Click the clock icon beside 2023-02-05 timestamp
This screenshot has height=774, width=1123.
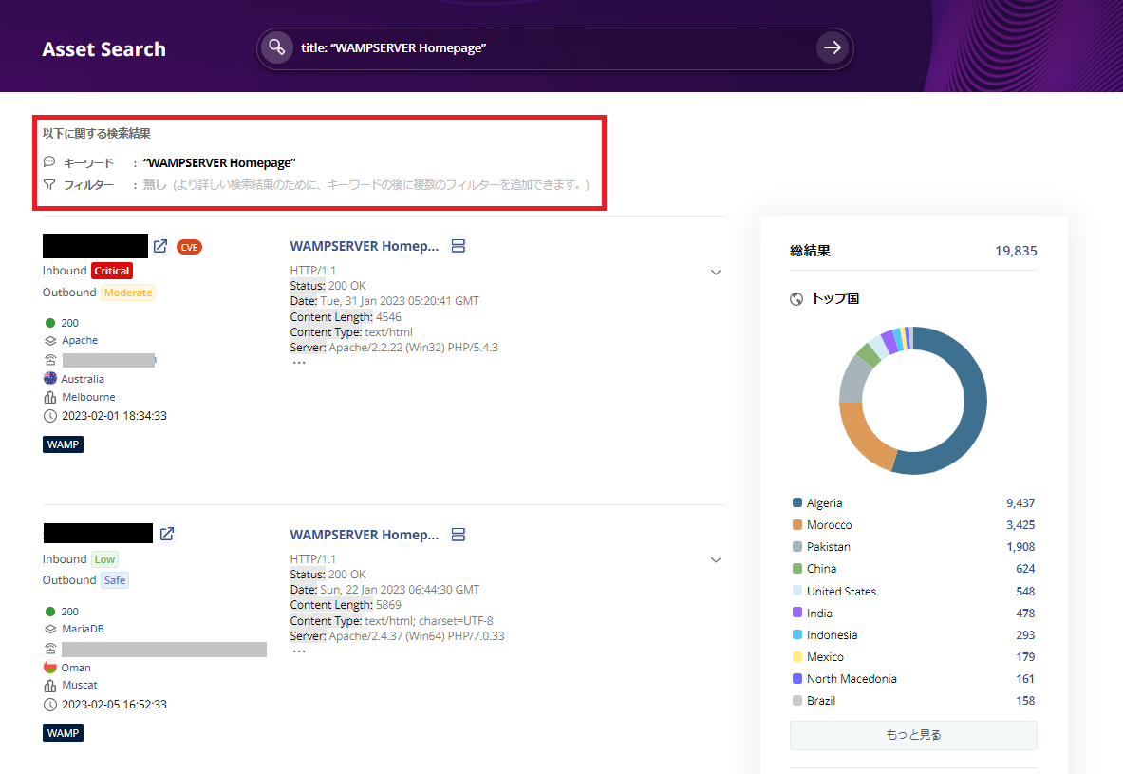click(50, 705)
